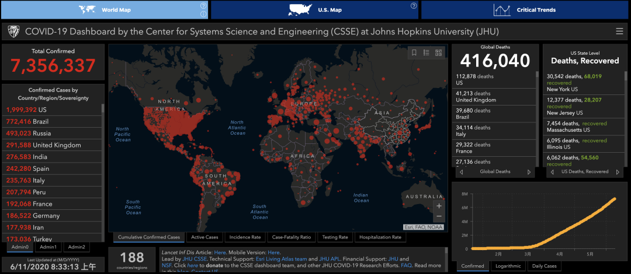Select the '1,999,392 US' row
Viewport: 631px width, 274px height.
point(53,110)
